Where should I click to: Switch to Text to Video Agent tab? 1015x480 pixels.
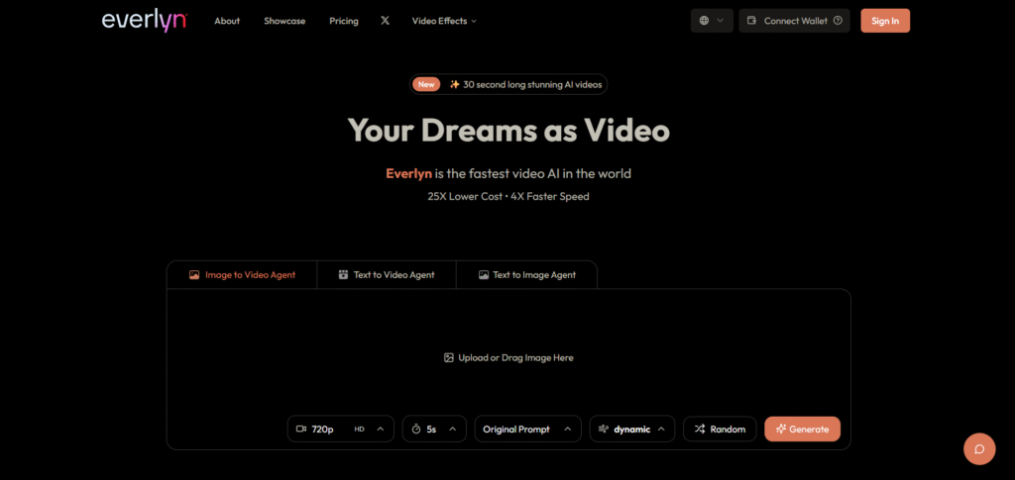click(x=386, y=274)
